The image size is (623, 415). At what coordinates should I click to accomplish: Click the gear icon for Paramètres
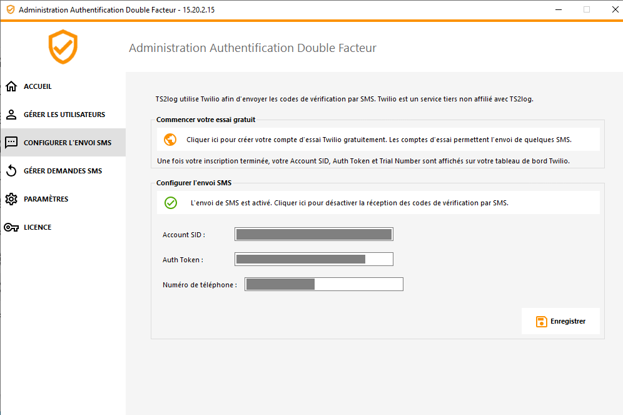(x=11, y=199)
